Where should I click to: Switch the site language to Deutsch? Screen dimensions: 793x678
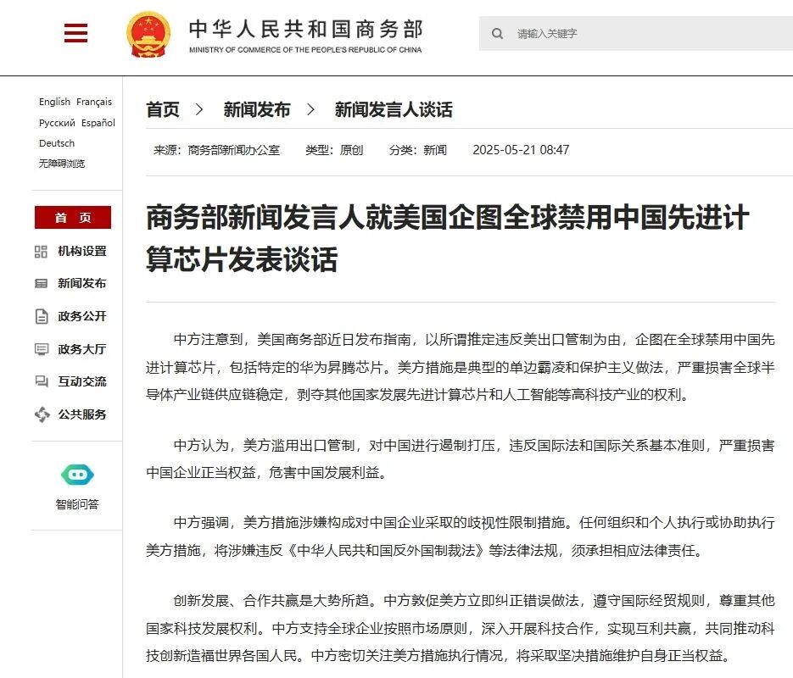(56, 143)
